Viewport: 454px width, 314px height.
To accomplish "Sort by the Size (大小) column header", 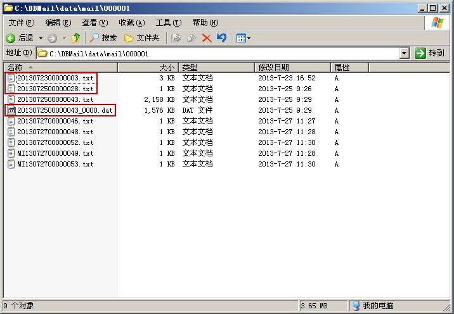I will coord(148,68).
